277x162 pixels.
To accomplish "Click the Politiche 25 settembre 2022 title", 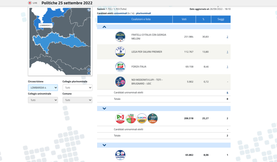I will pyautogui.click(x=67, y=3).
